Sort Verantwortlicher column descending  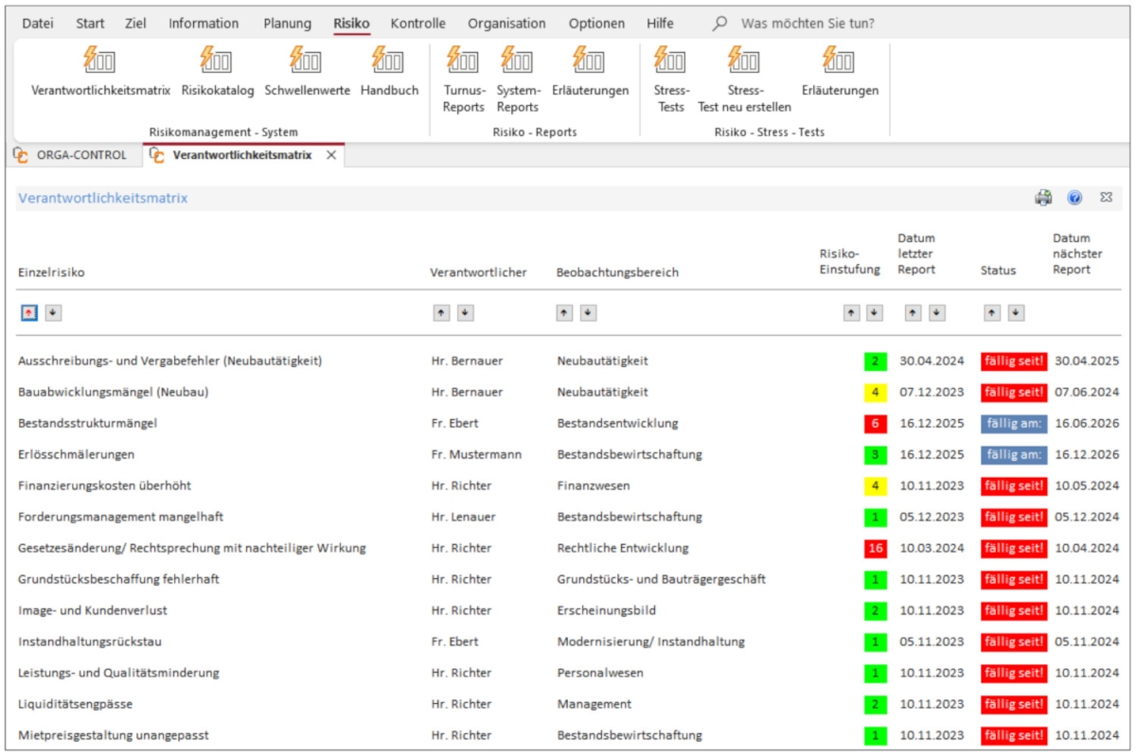[466, 313]
